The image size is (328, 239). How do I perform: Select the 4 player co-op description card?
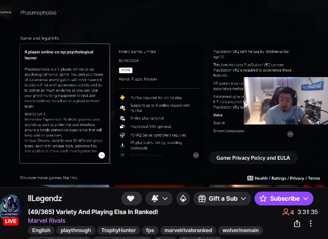point(64,103)
